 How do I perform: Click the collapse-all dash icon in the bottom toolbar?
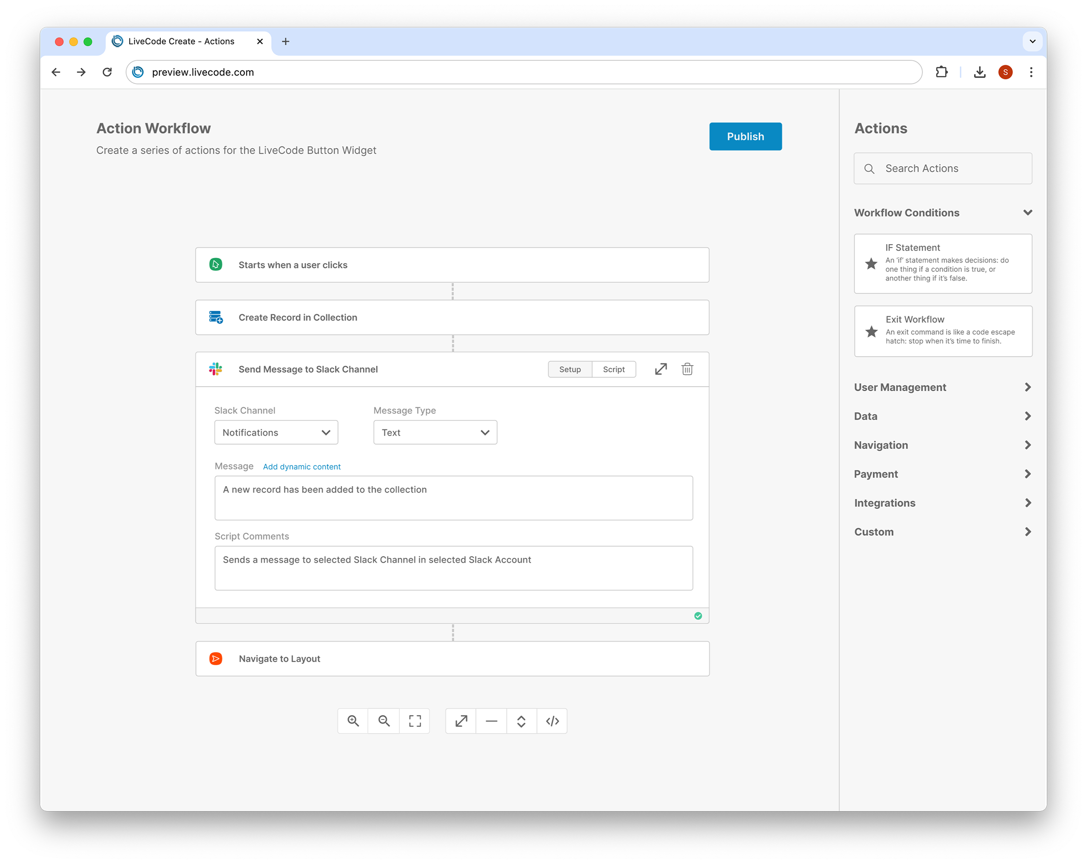pos(491,721)
